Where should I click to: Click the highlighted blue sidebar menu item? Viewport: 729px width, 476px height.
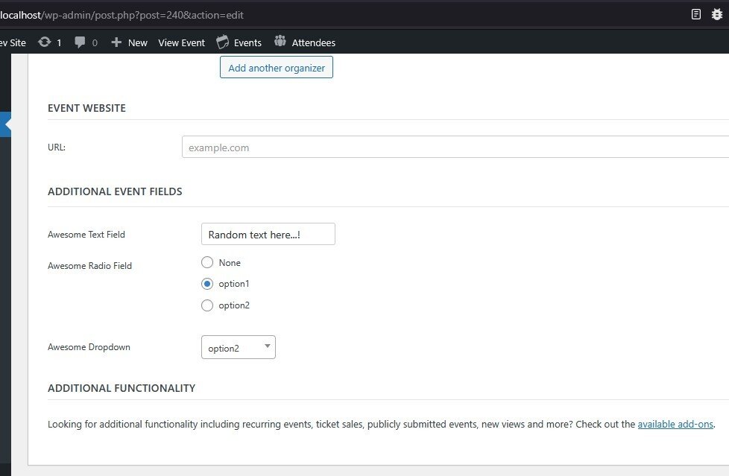point(5,124)
